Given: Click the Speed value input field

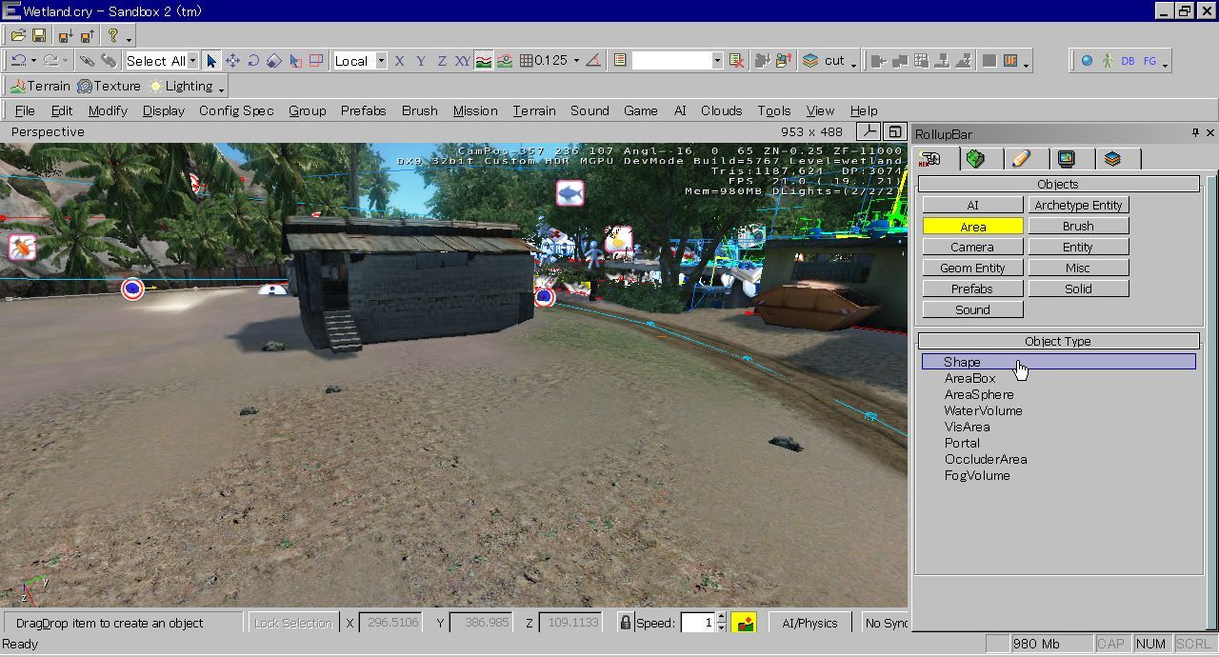Looking at the screenshot, I should click(x=698, y=623).
